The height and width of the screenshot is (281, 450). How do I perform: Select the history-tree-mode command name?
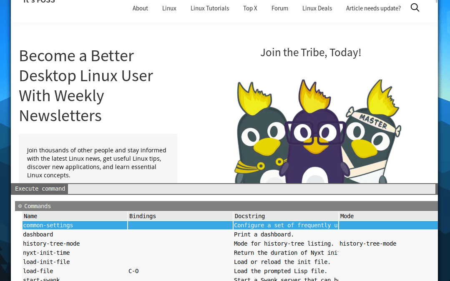(51, 244)
